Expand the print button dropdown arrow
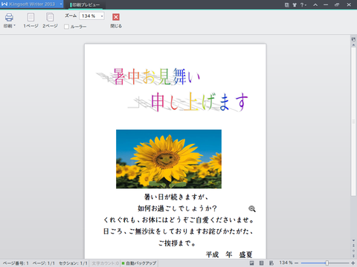Screen dimensions: 357x267 [14, 25]
